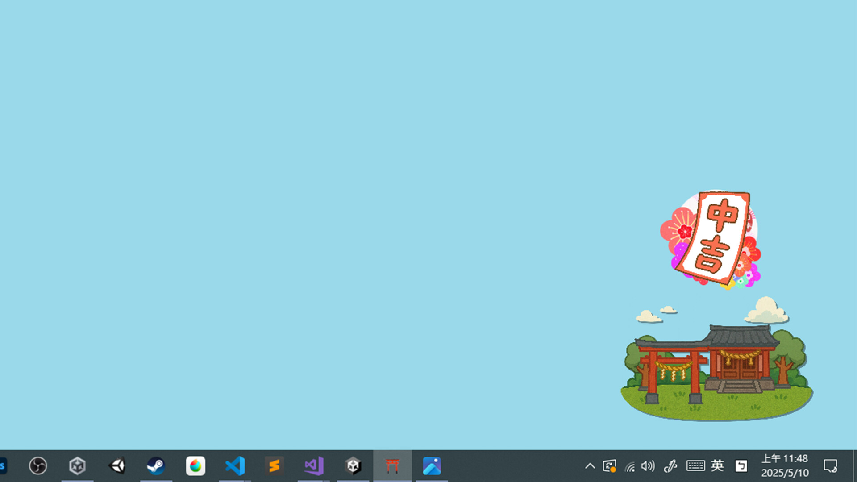857x482 pixels.
Task: Open the calendar by clicking the clock
Action: click(x=784, y=466)
